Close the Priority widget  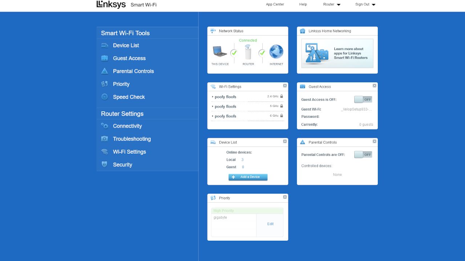point(285,197)
